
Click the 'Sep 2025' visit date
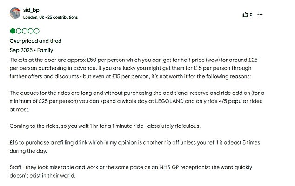pyautogui.click(x=21, y=50)
